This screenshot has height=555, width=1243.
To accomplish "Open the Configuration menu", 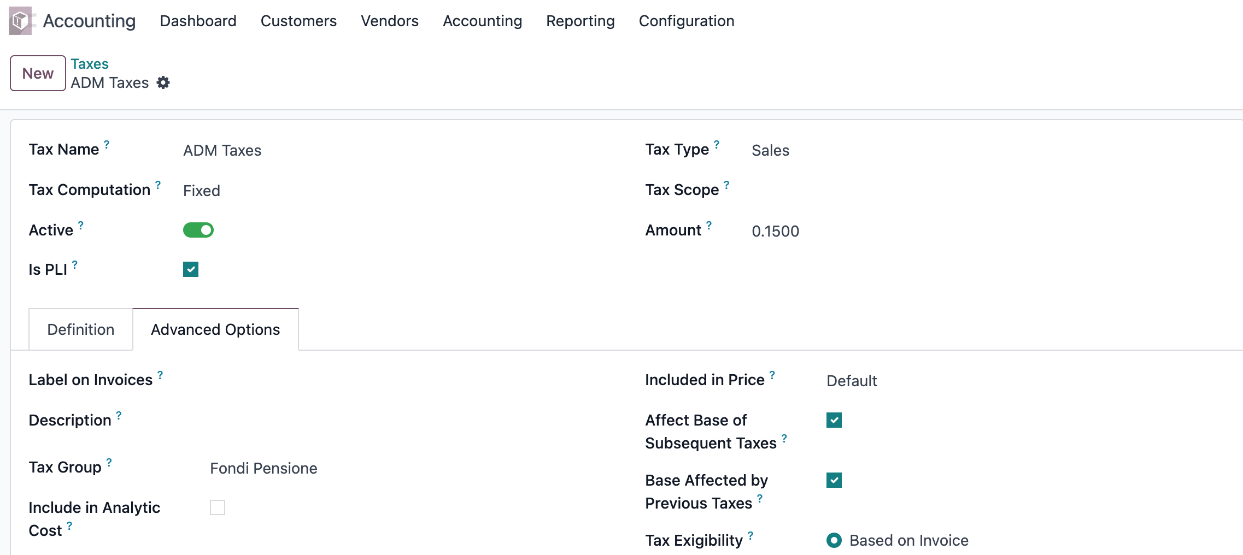I will pyautogui.click(x=686, y=21).
